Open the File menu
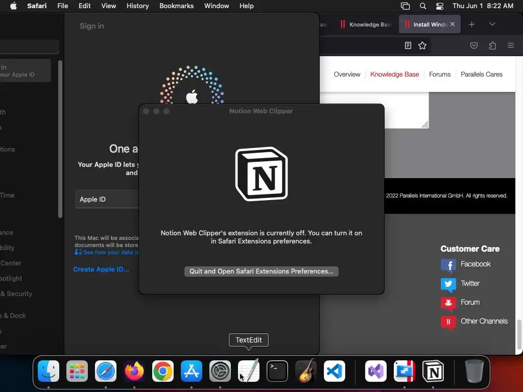 click(x=62, y=6)
